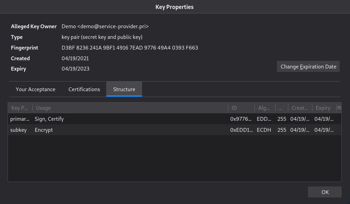The height and width of the screenshot is (204, 350).
Task: Click the fingerprint value text
Action: point(130,48)
